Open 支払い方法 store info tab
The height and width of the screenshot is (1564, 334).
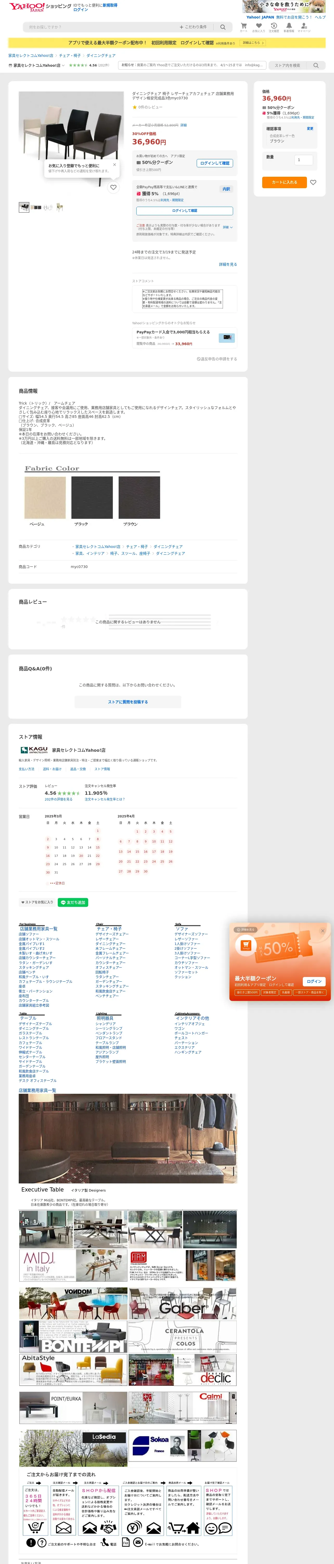(27, 769)
